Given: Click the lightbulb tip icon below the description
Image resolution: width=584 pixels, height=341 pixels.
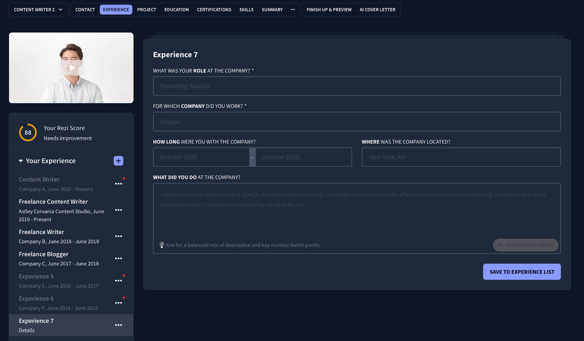Looking at the screenshot, I should click(x=162, y=245).
